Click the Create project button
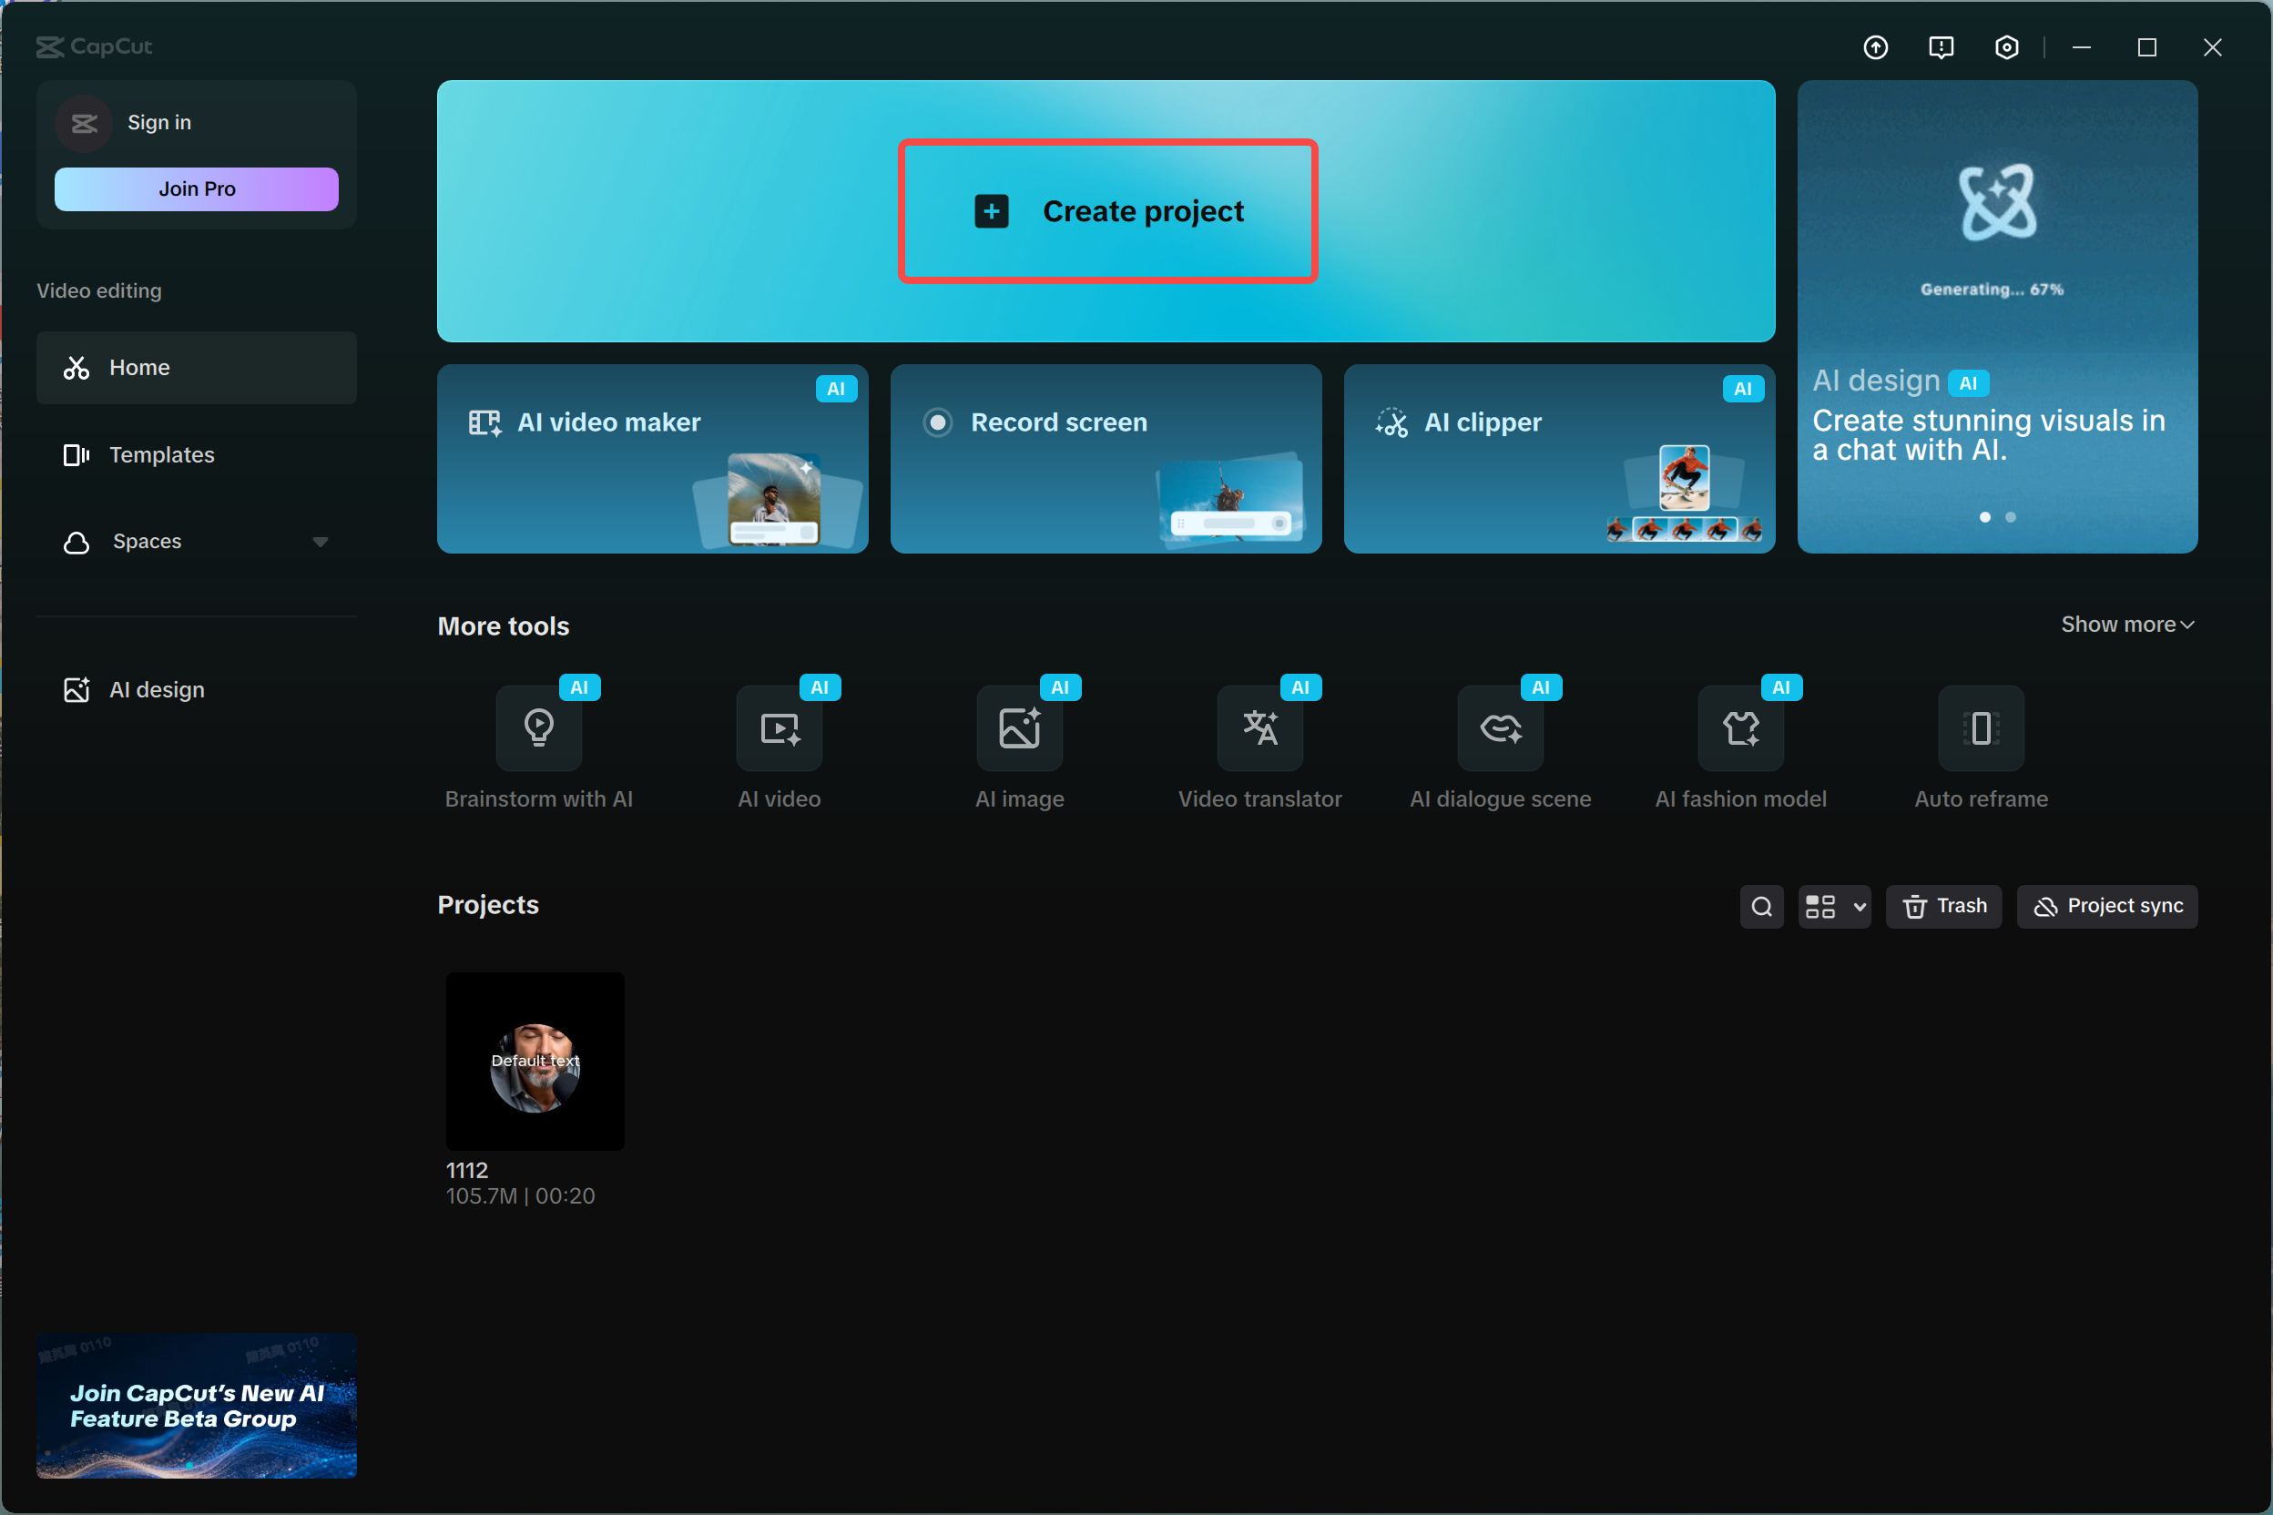 [1107, 211]
